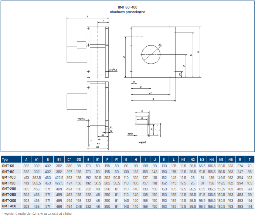
Task: Click the N6 column header
Action: tap(231, 160)
